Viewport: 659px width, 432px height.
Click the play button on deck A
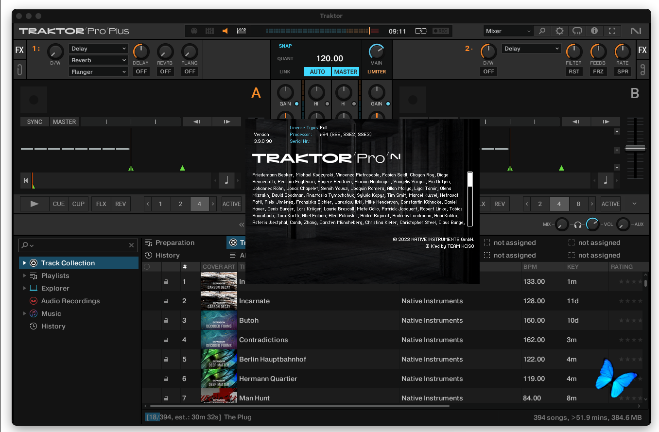pyautogui.click(x=35, y=204)
